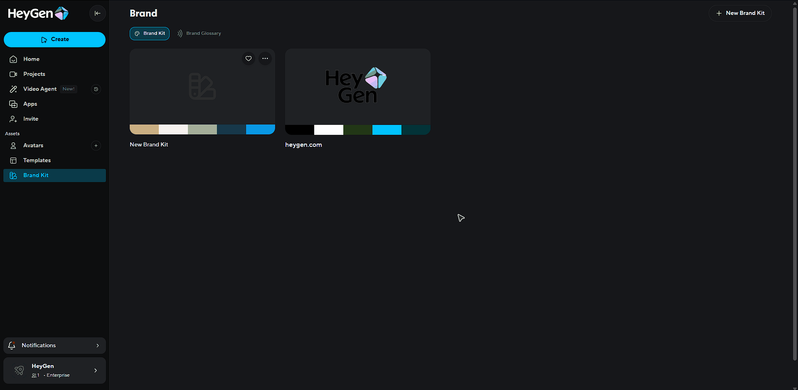Screen dimensions: 798x390
Task: Open Video Agent history clock icon
Action: 96,89
